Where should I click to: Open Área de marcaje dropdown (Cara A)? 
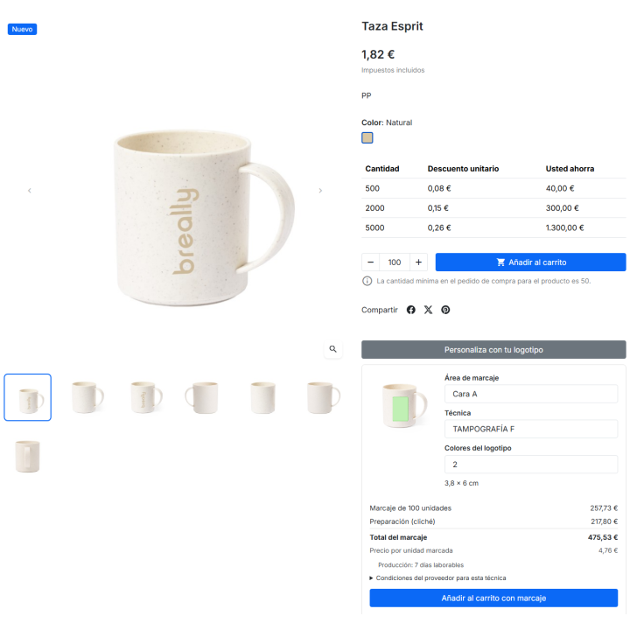tap(531, 394)
